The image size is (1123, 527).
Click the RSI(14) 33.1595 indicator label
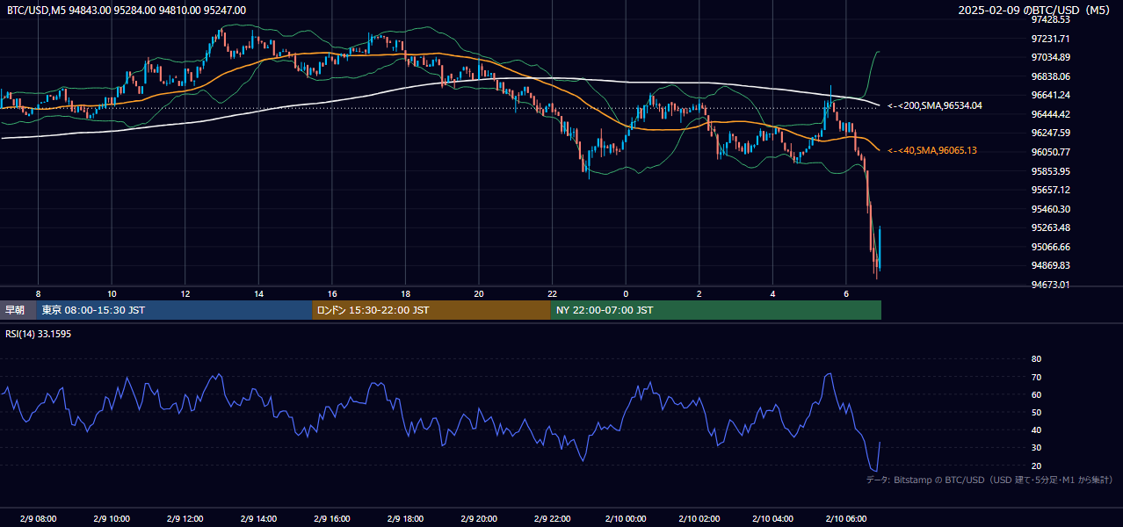39,334
